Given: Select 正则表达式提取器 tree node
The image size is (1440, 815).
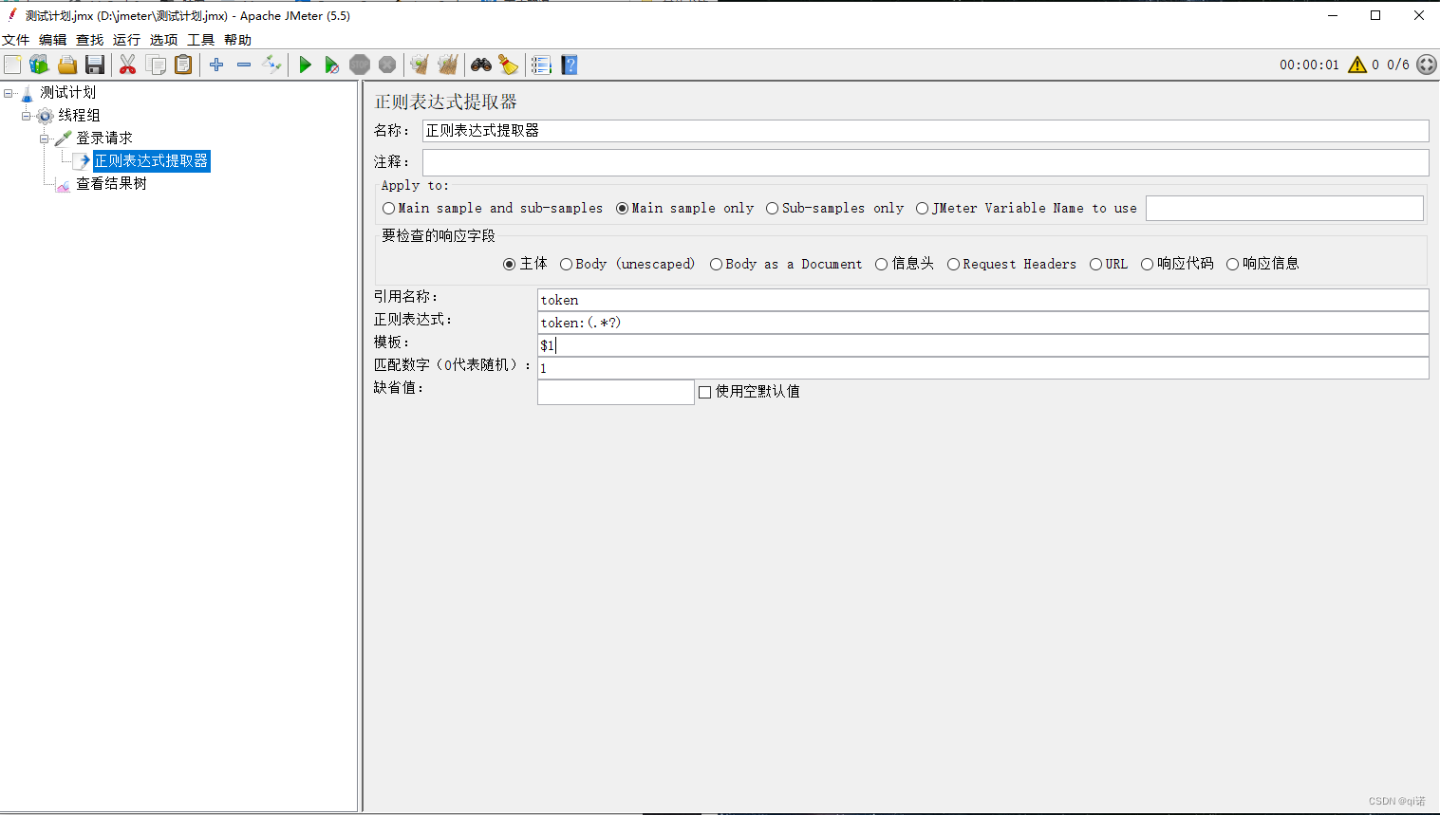Looking at the screenshot, I should 151,160.
